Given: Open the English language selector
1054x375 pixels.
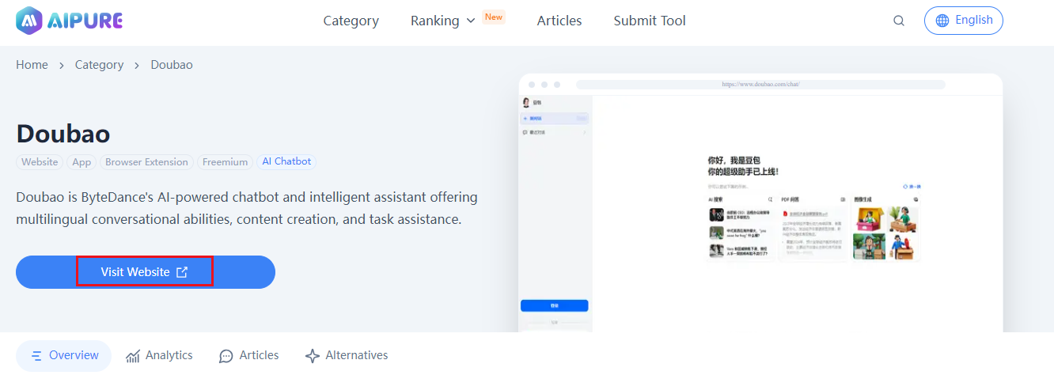Looking at the screenshot, I should point(964,21).
